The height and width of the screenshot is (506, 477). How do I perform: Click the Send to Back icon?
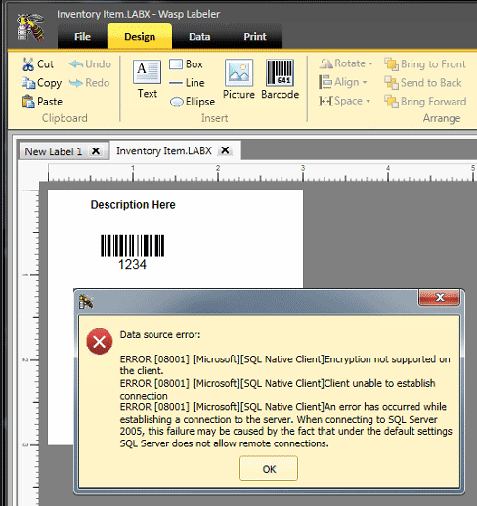(x=391, y=83)
